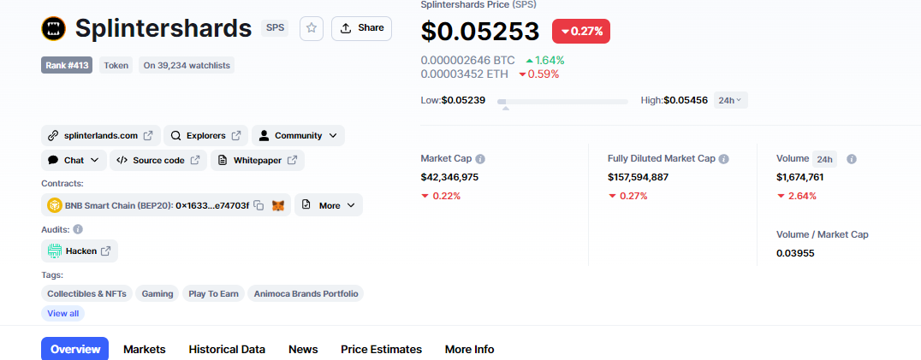Click the Market Cap info icon

click(x=480, y=159)
